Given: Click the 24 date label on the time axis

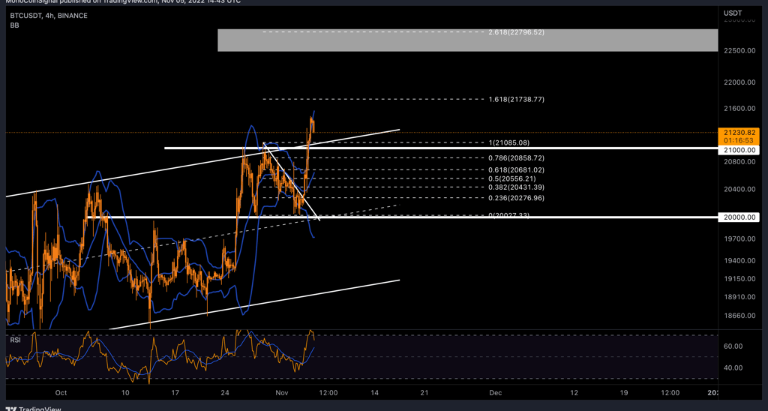Looking at the screenshot, I should coord(225,392).
